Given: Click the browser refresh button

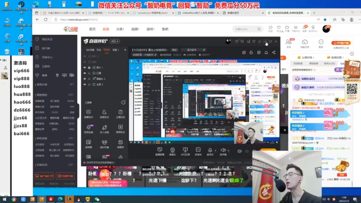Looking at the screenshot, I should pyautogui.click(x=46, y=19).
